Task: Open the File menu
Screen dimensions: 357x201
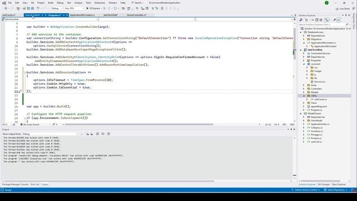Action: [10, 3]
